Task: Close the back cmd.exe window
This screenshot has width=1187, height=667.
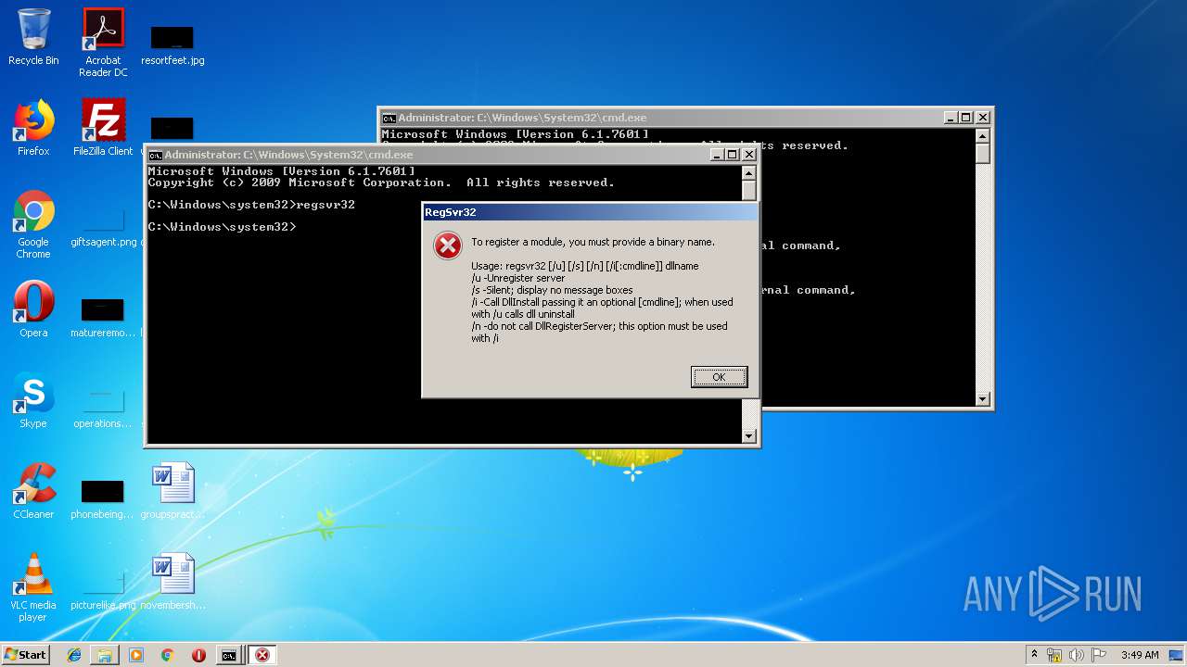Action: tap(983, 118)
